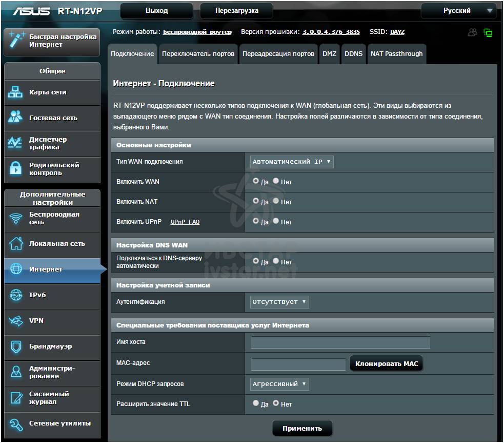Select Нет for Включить UPnP
This screenshot has width=504, height=443.
tap(276, 221)
